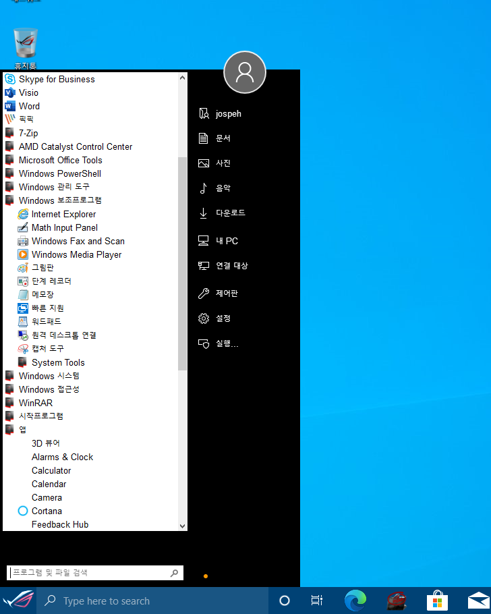Launch Microsoft Edge from taskbar
Screen dimensions: 491x614
[x=355, y=601]
